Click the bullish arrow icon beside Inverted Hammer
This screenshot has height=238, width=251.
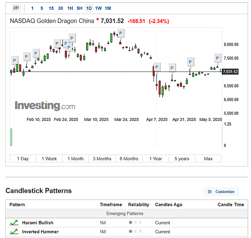pos(14,231)
